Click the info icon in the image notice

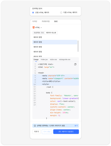click(x=35, y=126)
